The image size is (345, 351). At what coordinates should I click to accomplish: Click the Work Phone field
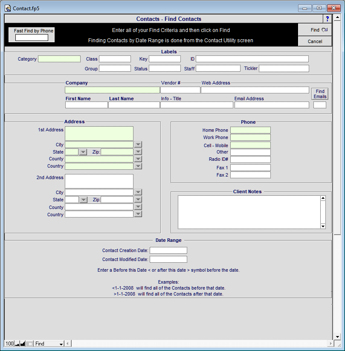tap(250, 137)
